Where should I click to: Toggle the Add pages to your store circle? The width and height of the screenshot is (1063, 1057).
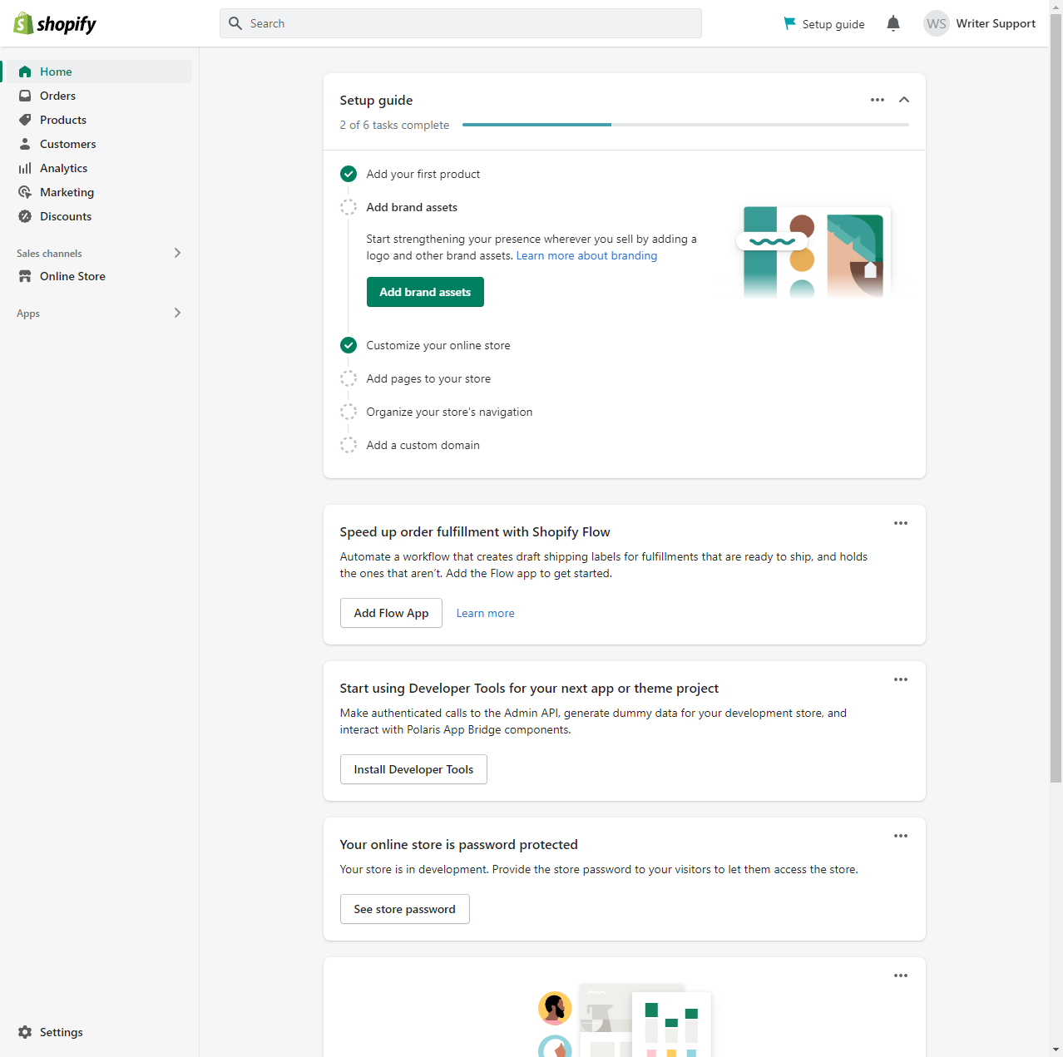point(349,378)
